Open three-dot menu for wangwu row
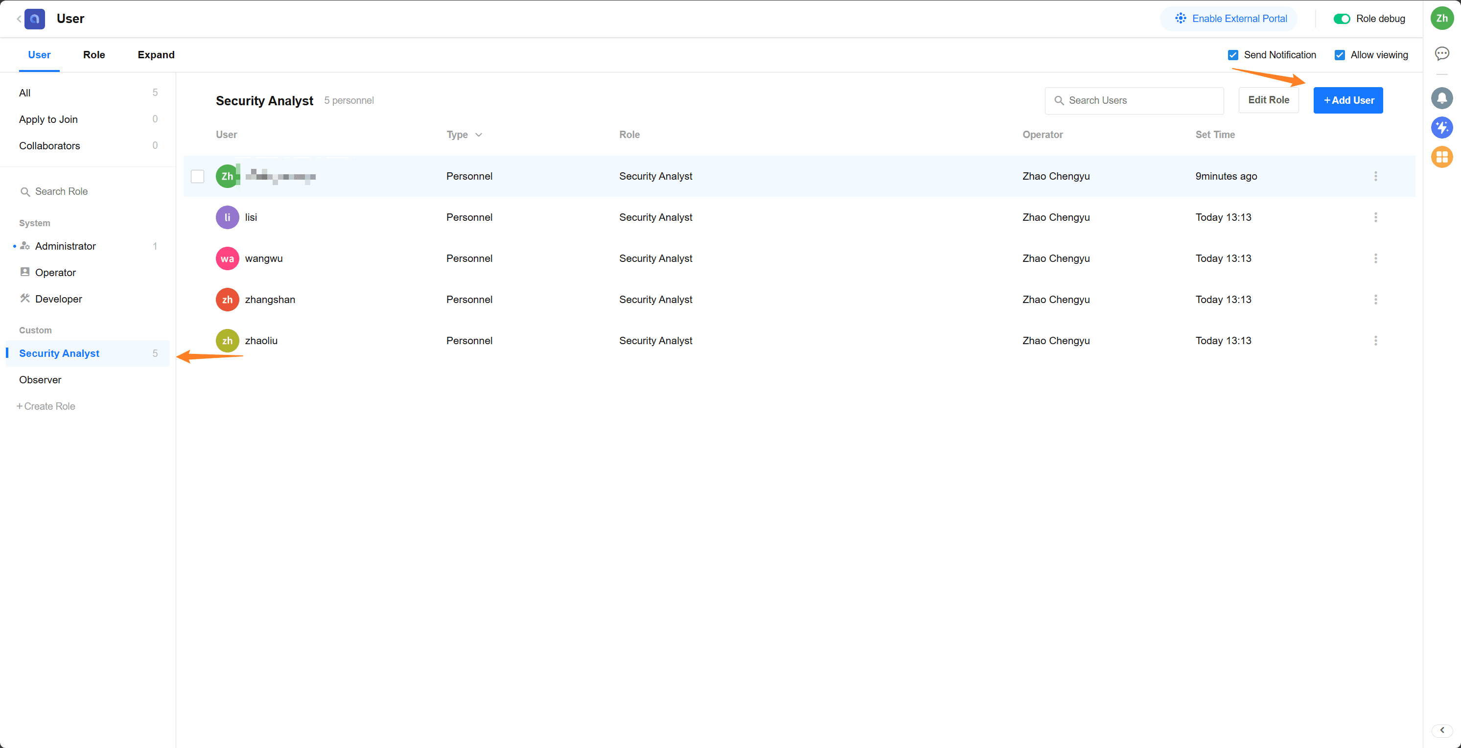This screenshot has width=1461, height=748. 1375,258
